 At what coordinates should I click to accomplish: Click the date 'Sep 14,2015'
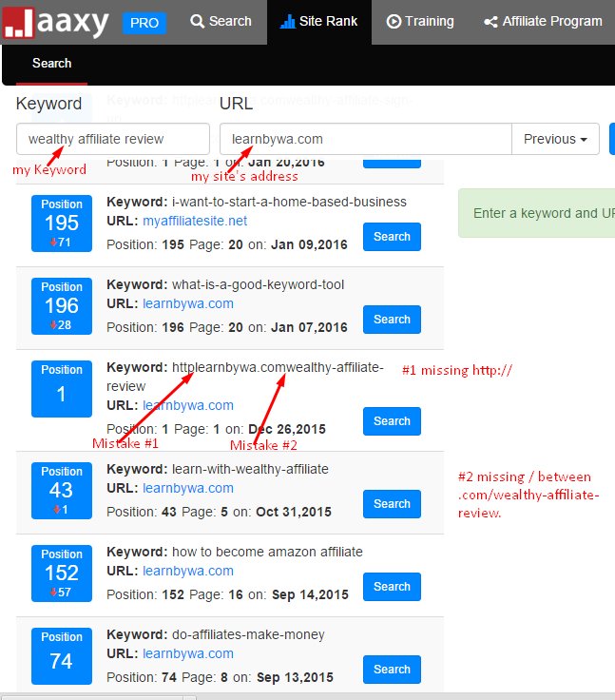tap(310, 594)
